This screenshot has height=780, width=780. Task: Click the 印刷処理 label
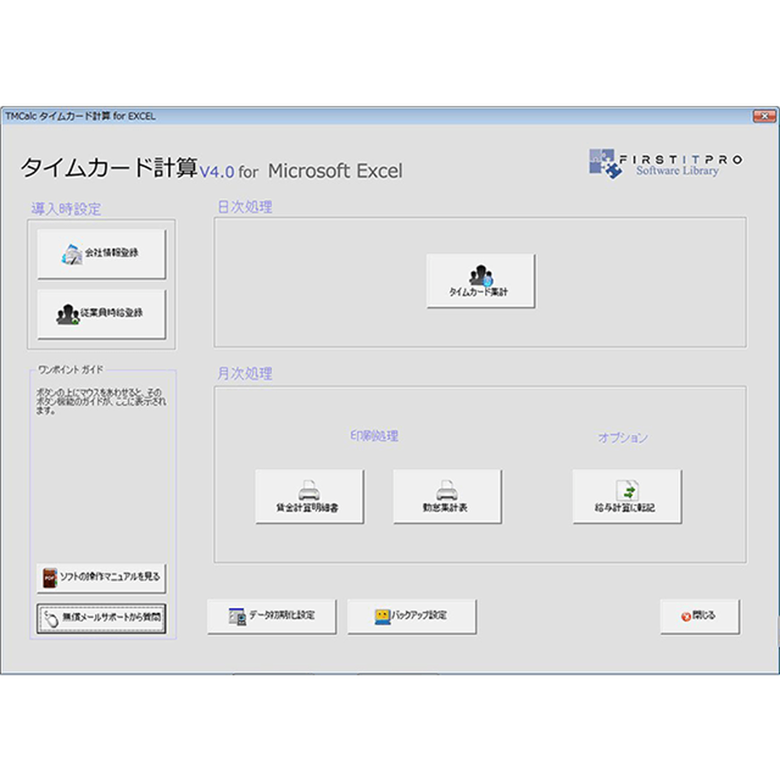(374, 436)
